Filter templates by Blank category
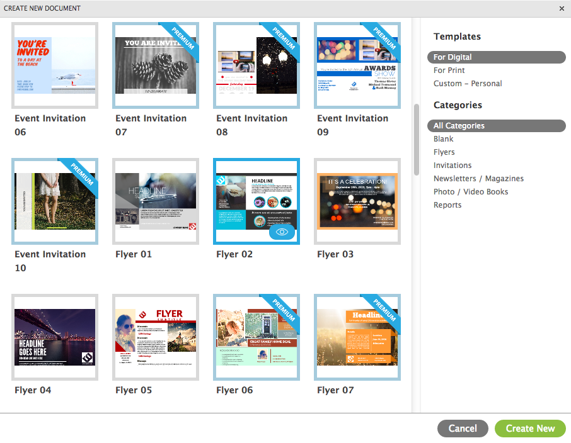 tap(443, 139)
